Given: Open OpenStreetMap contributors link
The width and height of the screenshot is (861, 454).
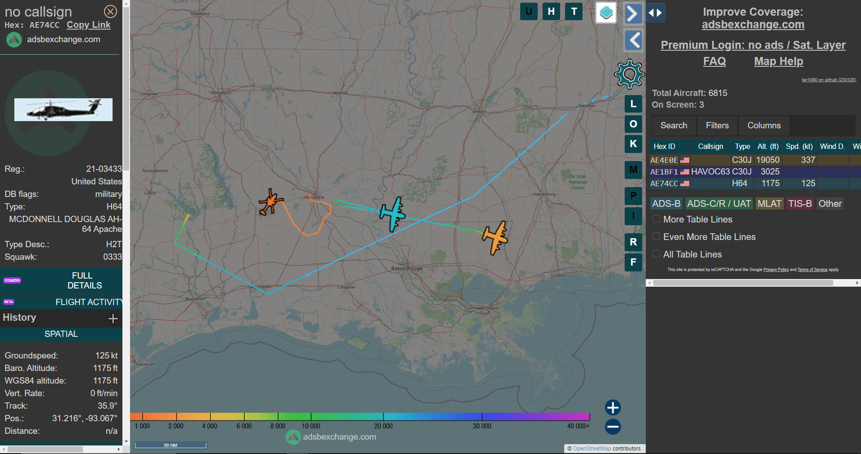Looking at the screenshot, I should pyautogui.click(x=592, y=449).
